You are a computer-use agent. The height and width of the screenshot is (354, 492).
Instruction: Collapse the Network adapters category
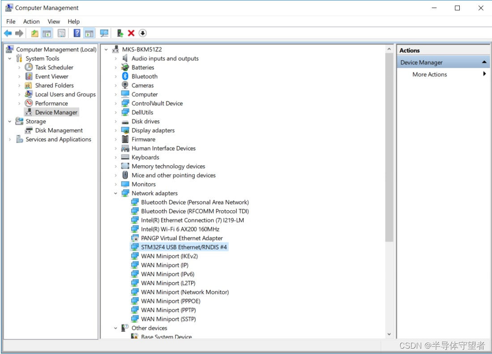[x=116, y=193]
